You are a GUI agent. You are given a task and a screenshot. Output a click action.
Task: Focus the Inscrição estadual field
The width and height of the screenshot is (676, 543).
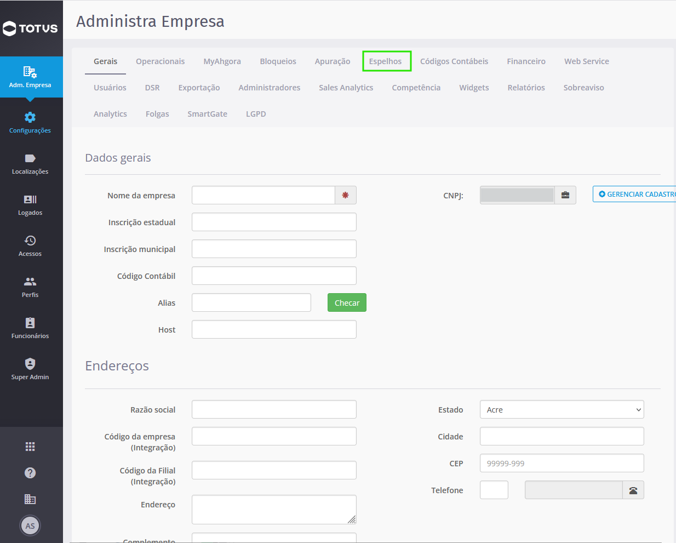(x=274, y=222)
